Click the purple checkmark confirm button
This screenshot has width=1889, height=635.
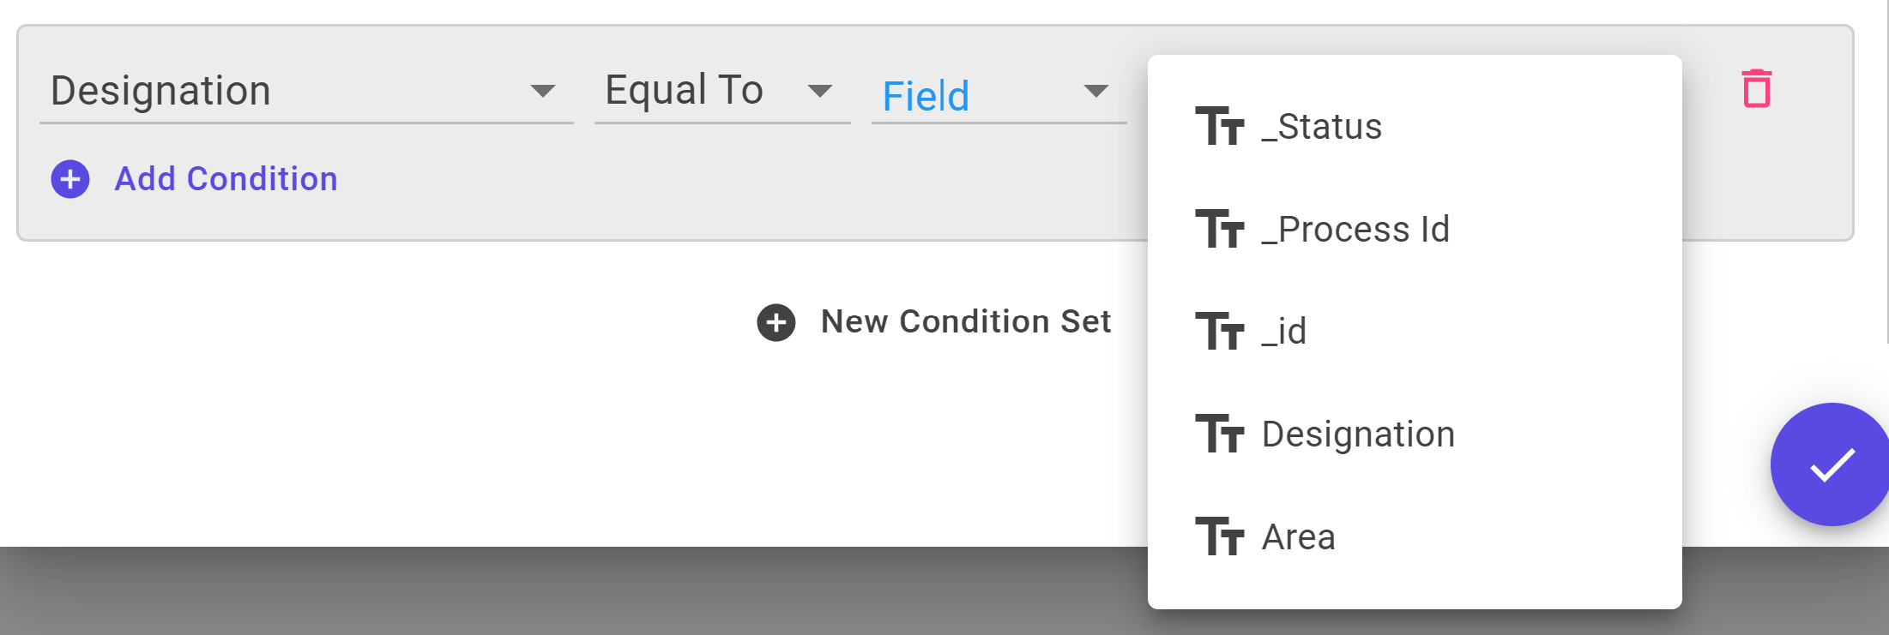(x=1830, y=464)
